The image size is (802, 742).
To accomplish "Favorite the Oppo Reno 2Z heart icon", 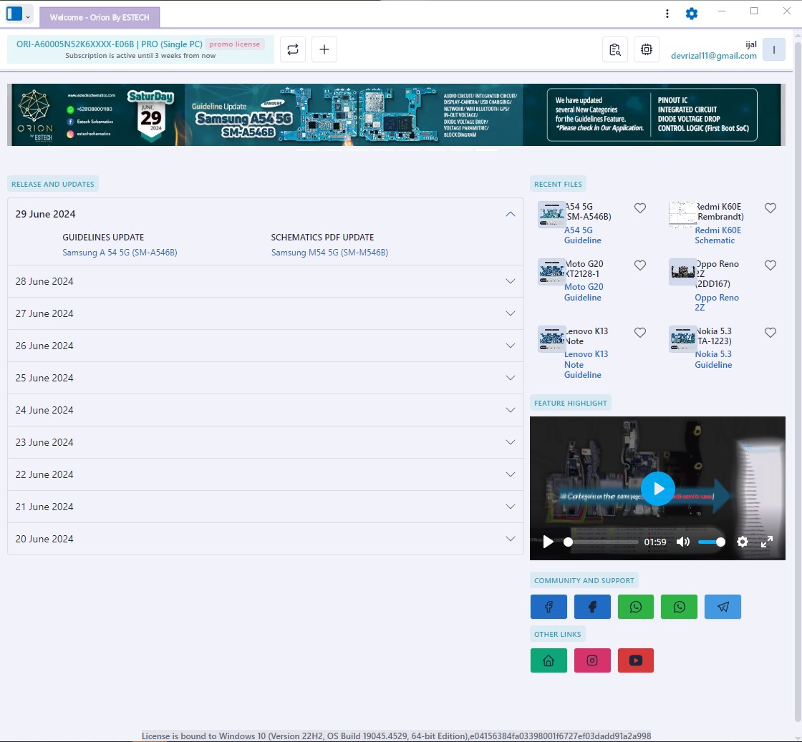I will pyautogui.click(x=770, y=265).
